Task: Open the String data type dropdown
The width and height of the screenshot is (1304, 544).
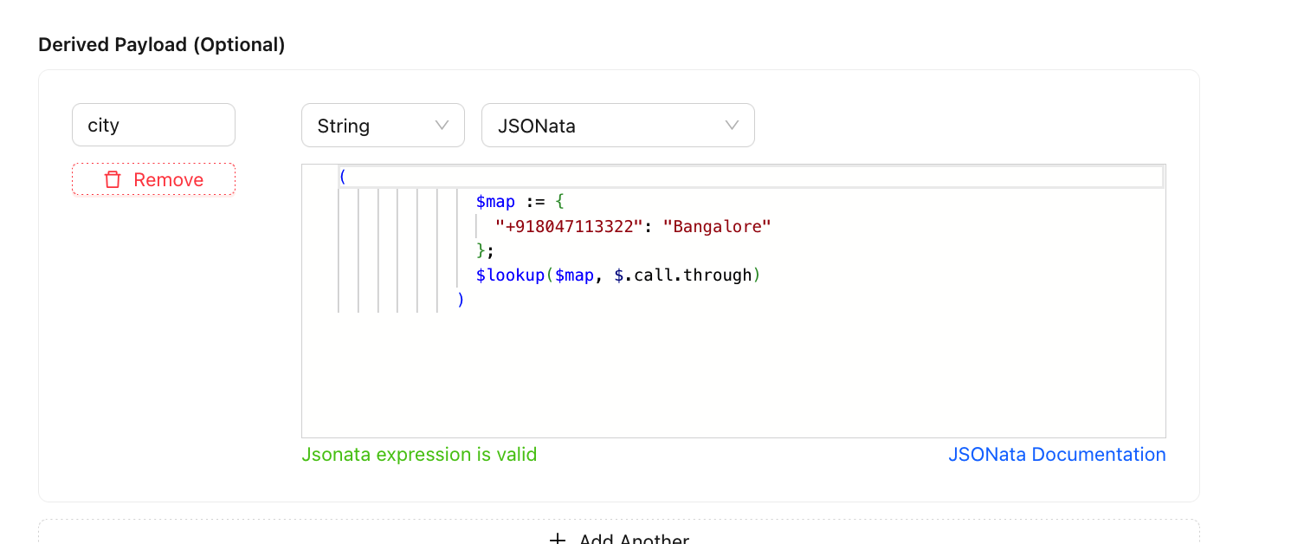Action: (x=383, y=126)
